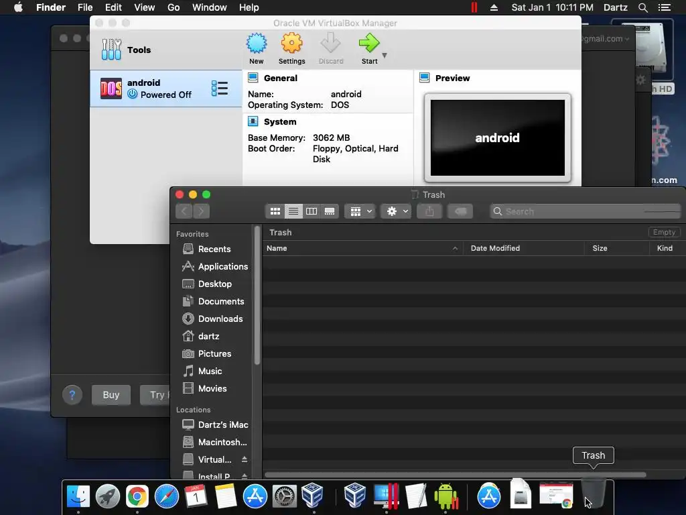The width and height of the screenshot is (686, 515).
Task: Open Safari from the Dock
Action: click(x=167, y=497)
